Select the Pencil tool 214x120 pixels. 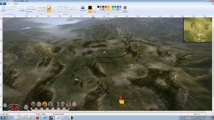pyautogui.click(x=39, y=8)
